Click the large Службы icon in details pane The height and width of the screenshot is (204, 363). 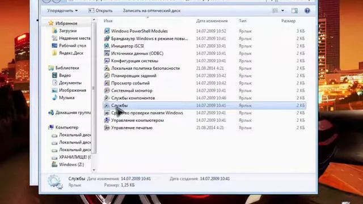click(55, 181)
